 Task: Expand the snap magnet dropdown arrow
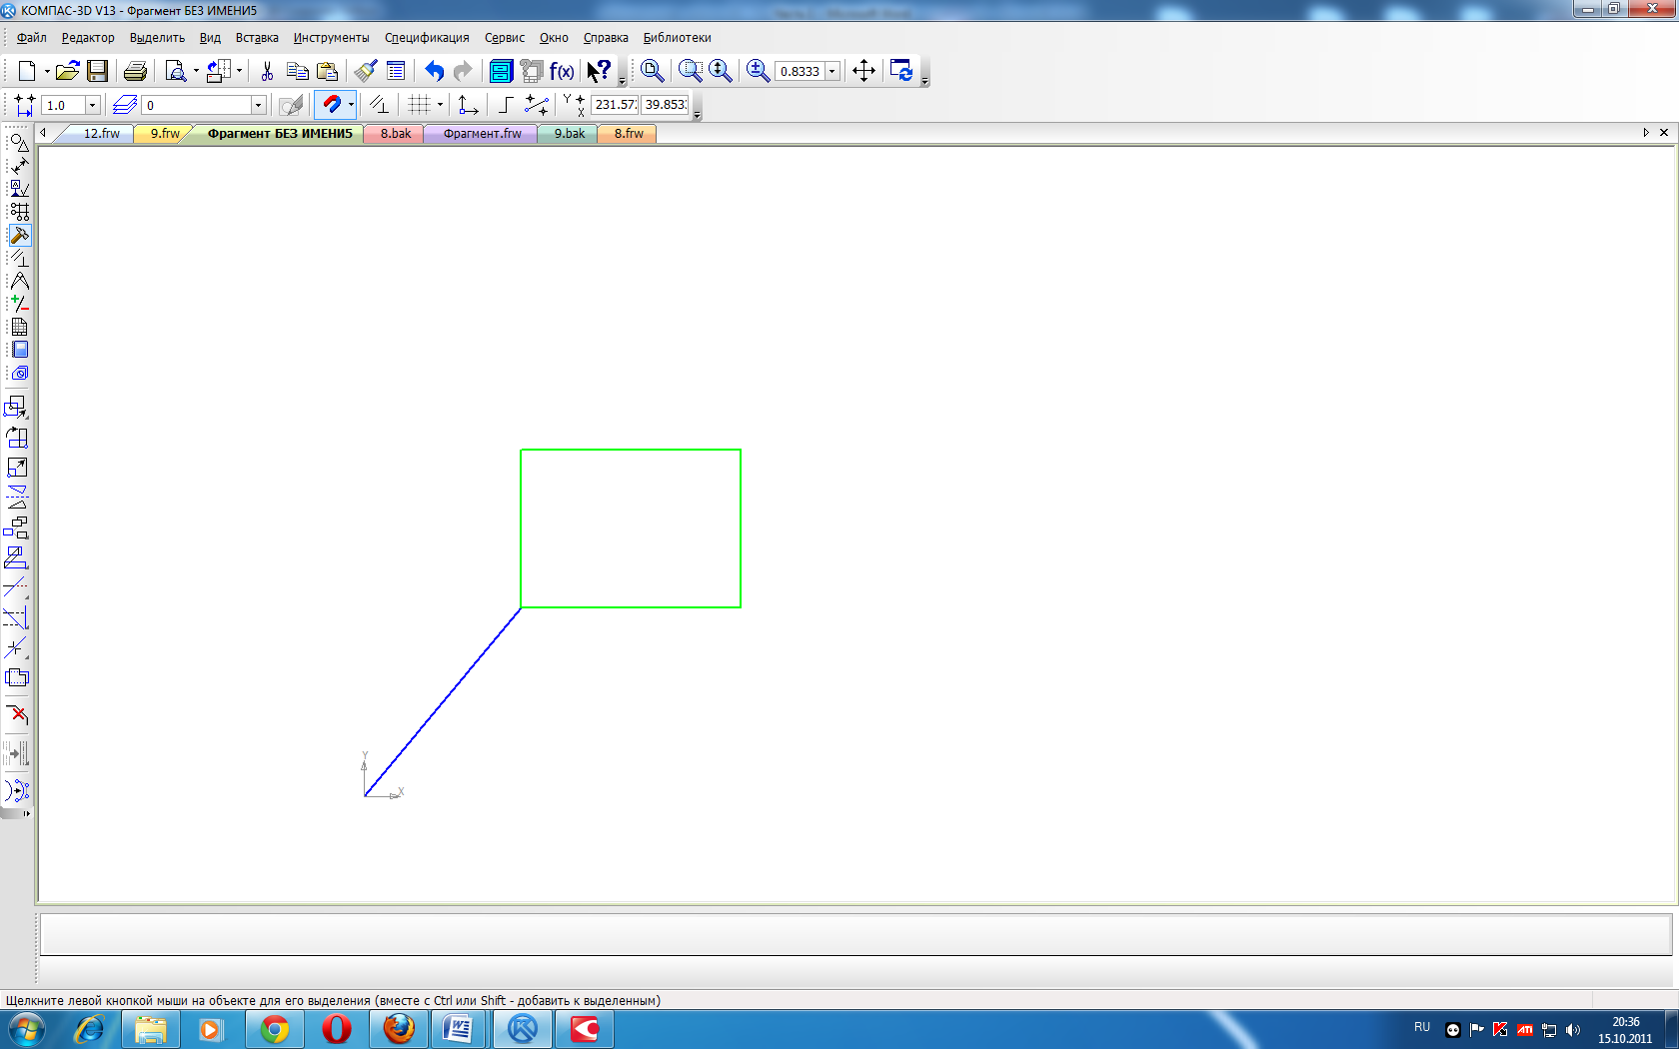click(351, 104)
